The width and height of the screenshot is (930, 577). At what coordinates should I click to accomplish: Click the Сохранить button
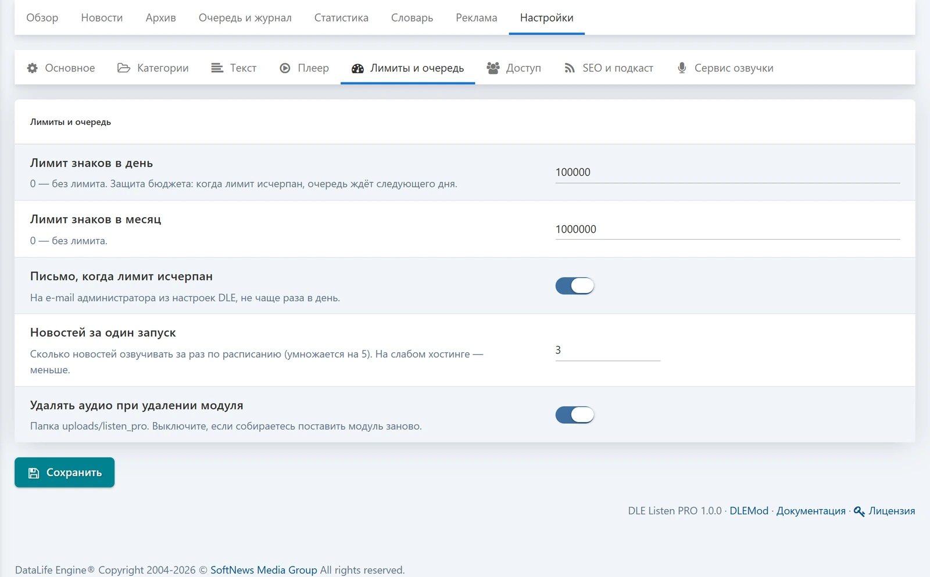[x=65, y=473]
